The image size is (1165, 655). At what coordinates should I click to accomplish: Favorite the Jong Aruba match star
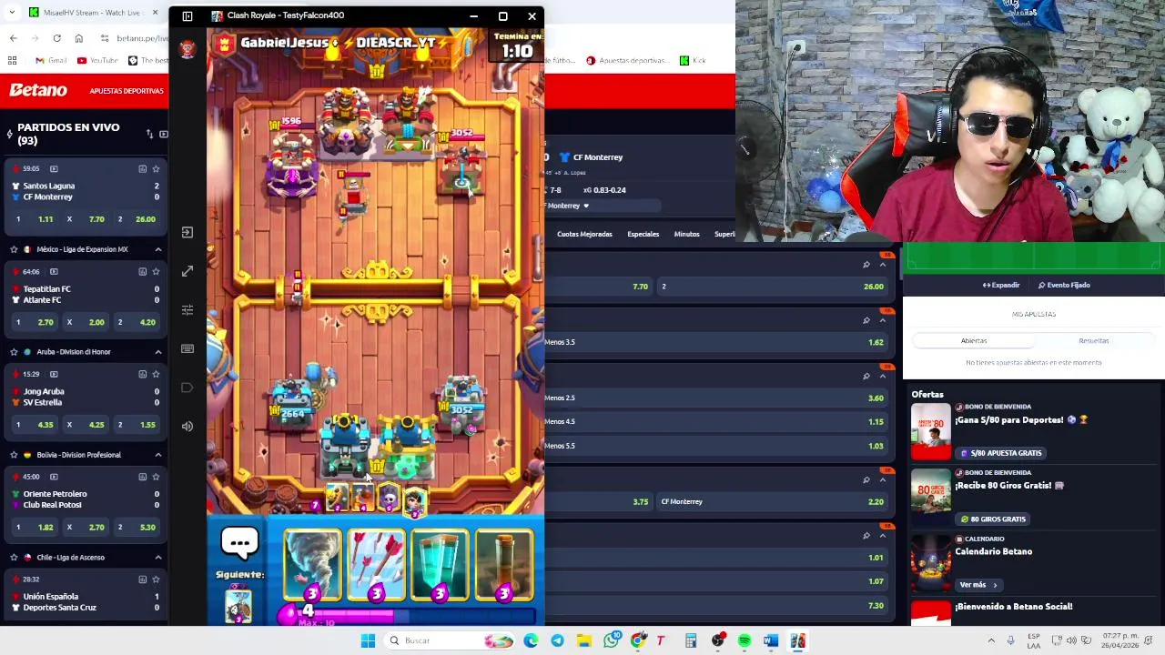click(156, 374)
